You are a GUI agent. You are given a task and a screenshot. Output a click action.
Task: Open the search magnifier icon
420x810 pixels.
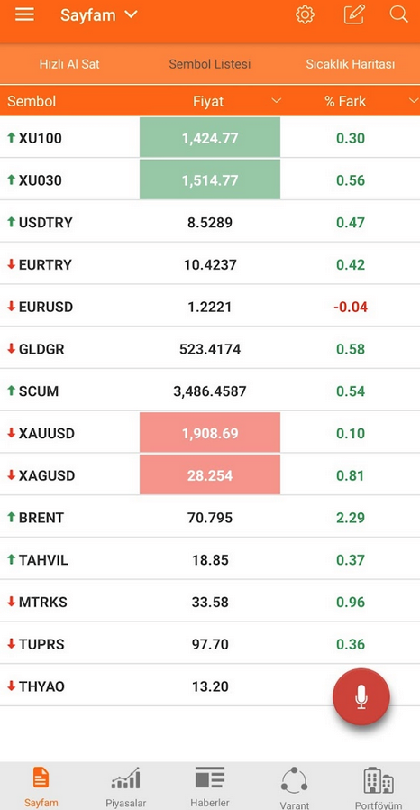click(399, 14)
